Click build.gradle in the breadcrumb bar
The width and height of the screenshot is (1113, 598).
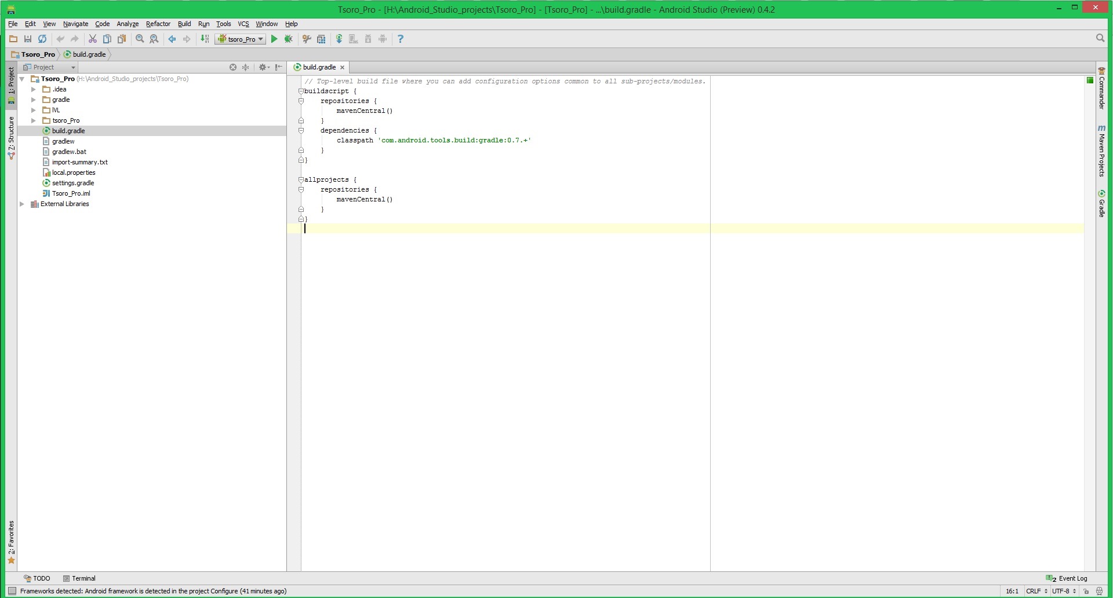pos(85,54)
